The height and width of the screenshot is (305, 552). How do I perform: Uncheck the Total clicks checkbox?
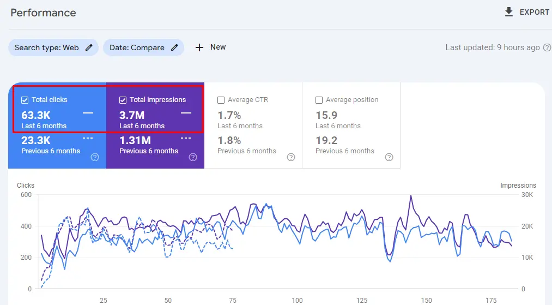25,100
